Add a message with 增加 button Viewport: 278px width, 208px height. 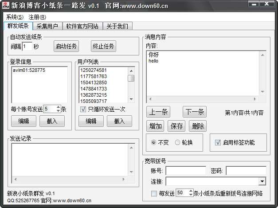coord(155,126)
